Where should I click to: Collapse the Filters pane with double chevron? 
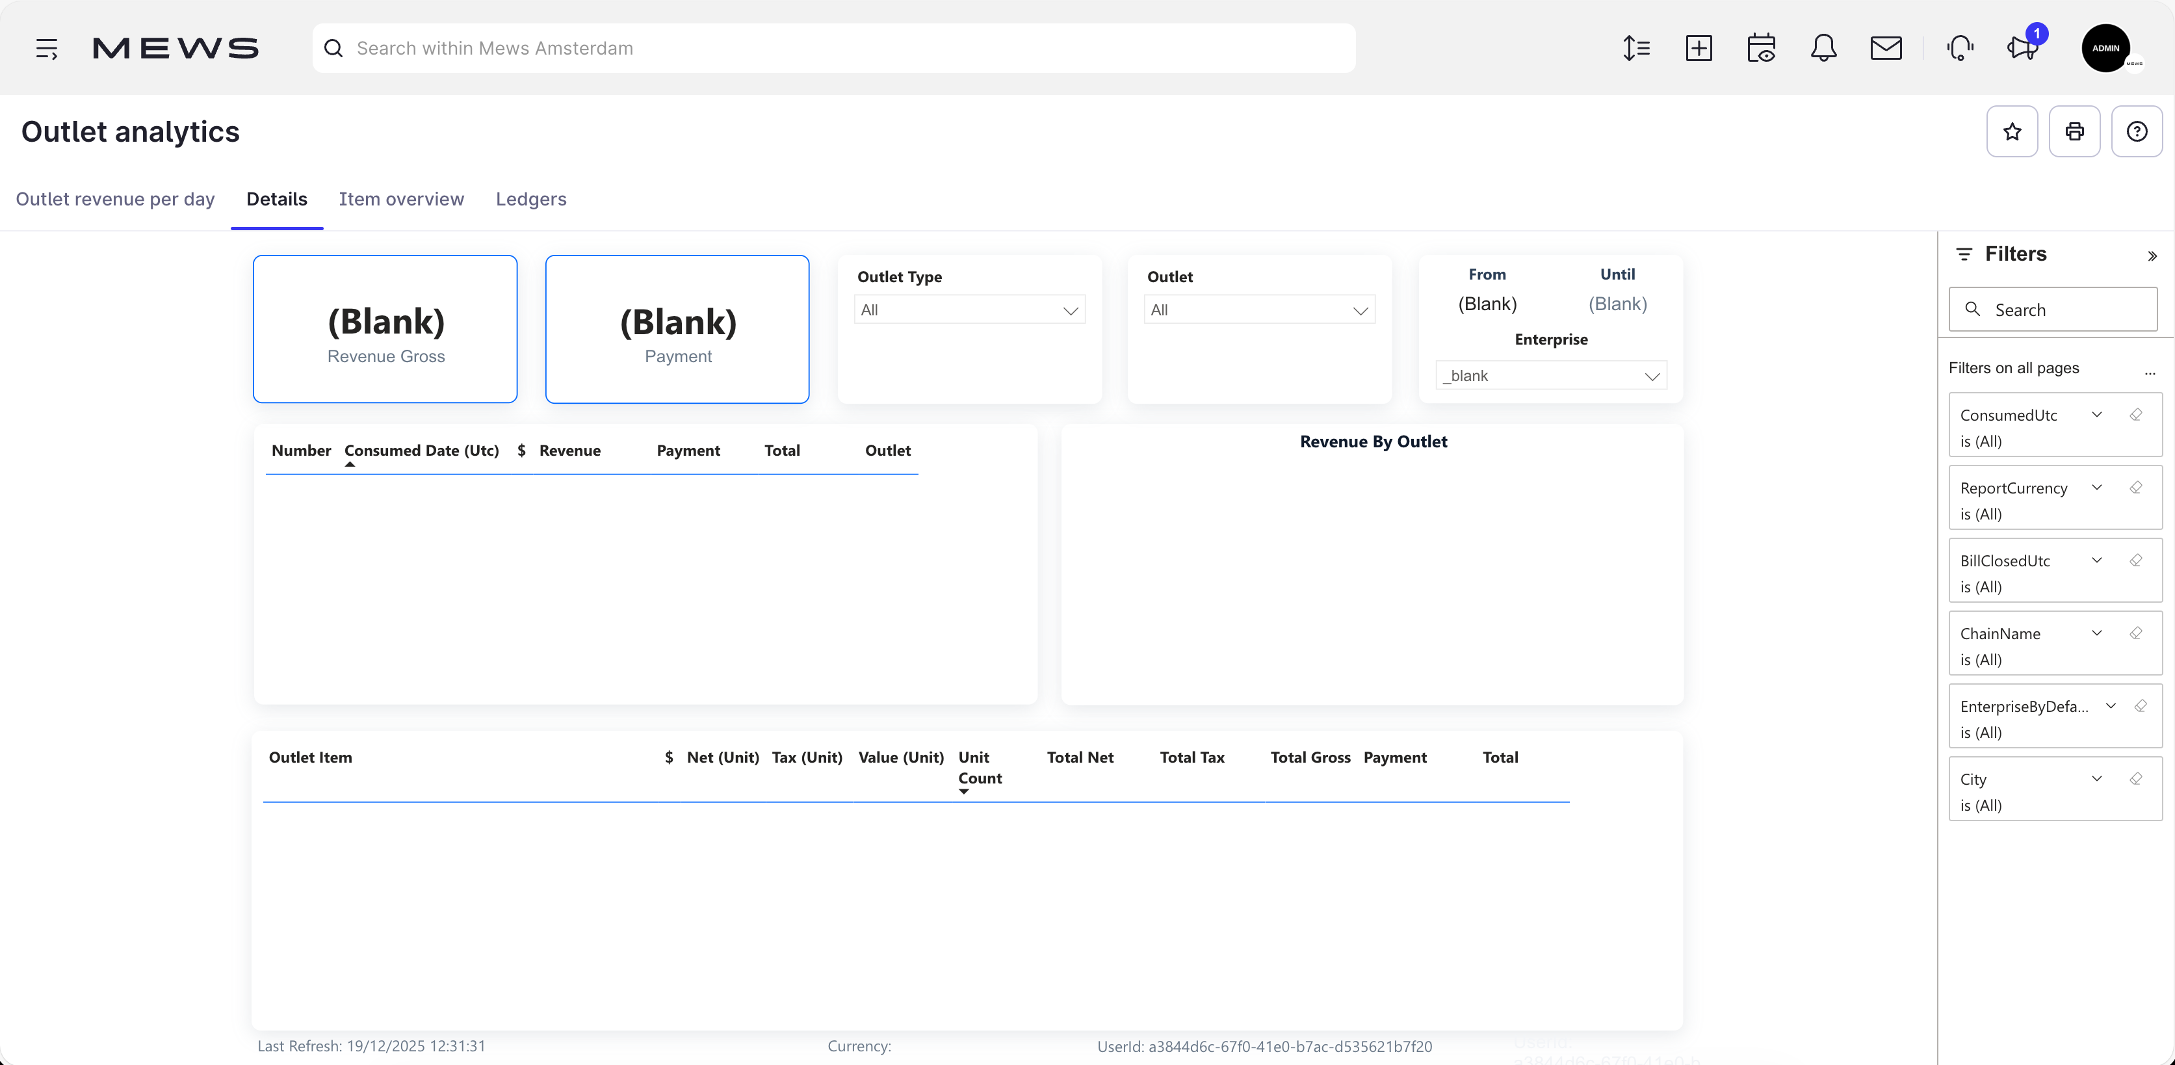[2152, 256]
